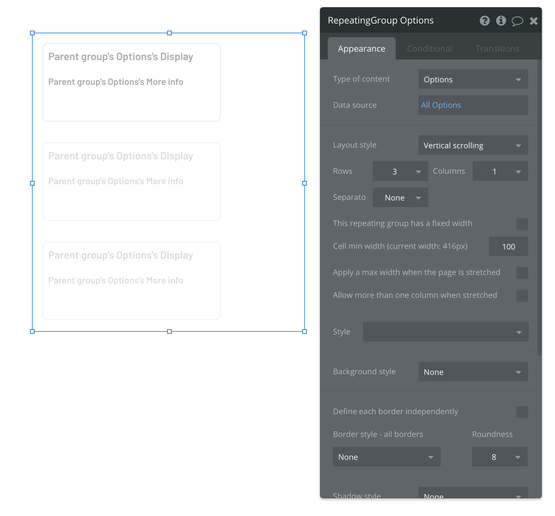The height and width of the screenshot is (516, 555).
Task: Toggle allow more than one column checkbox
Action: [x=522, y=296]
